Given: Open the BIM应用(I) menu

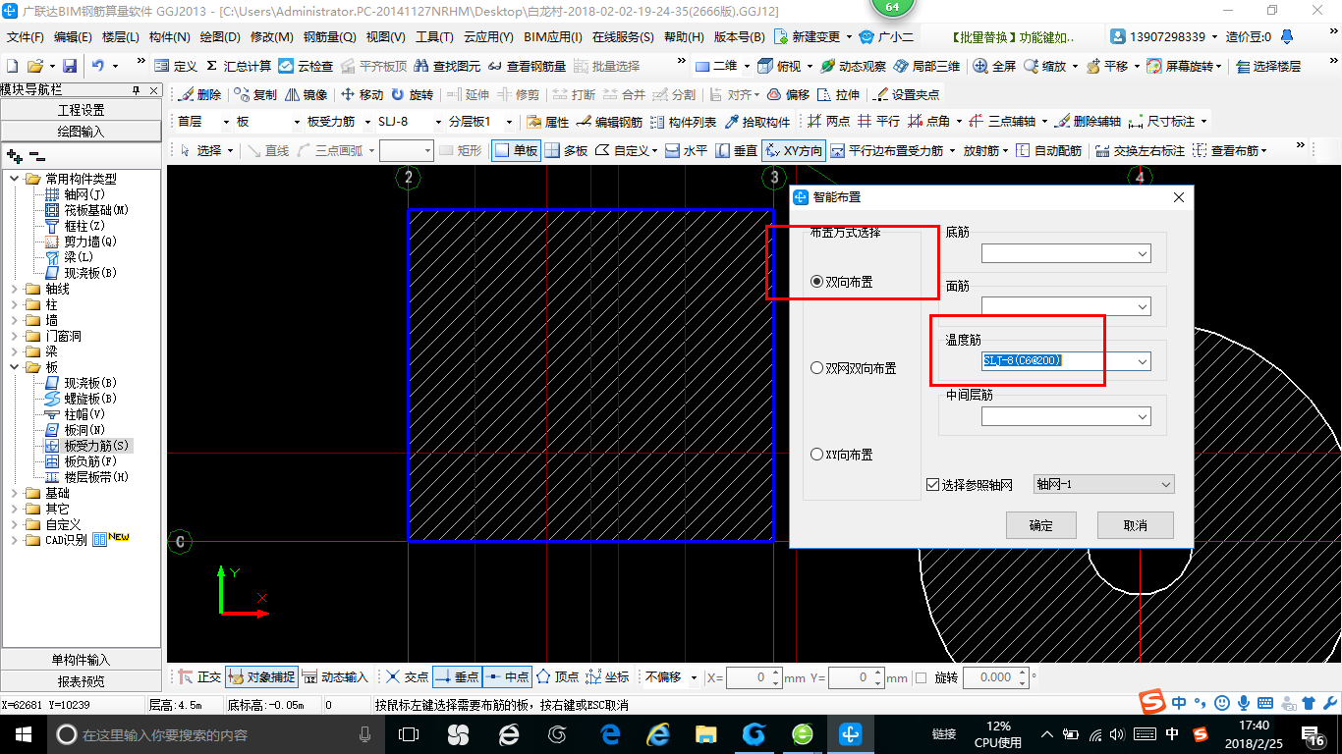Looking at the screenshot, I should 553,37.
